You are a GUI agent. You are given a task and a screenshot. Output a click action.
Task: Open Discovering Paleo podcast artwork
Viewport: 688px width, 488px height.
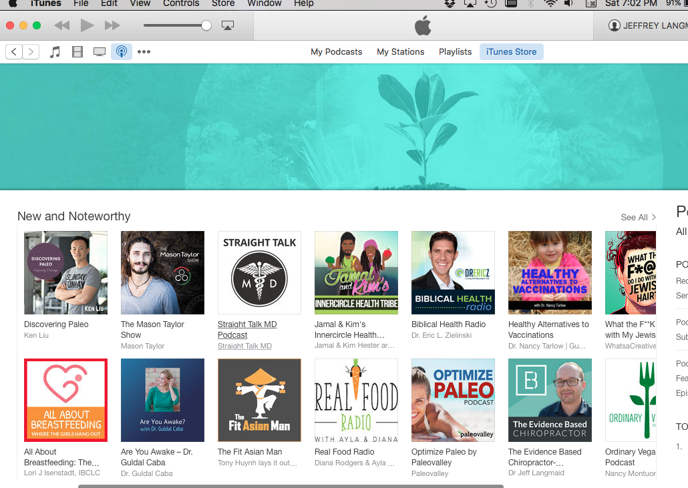(x=66, y=273)
